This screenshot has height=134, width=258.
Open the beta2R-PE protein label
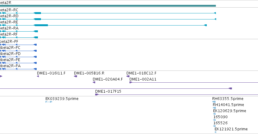[10, 60]
